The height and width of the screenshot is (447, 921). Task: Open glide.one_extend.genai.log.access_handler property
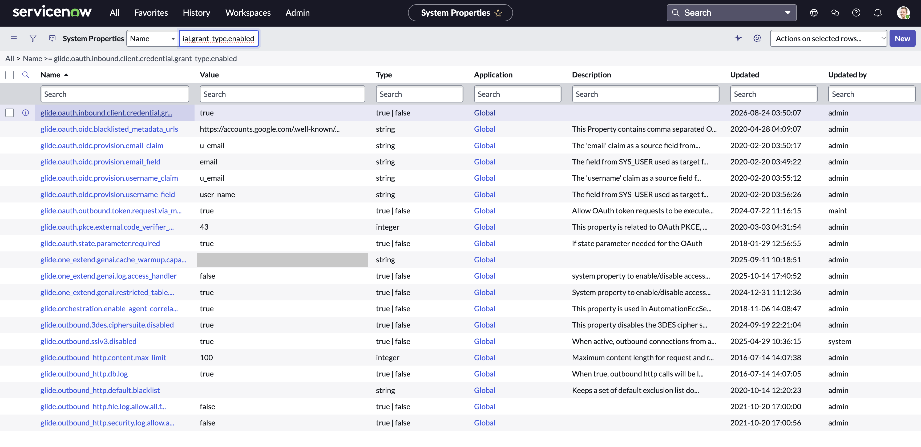coord(108,276)
